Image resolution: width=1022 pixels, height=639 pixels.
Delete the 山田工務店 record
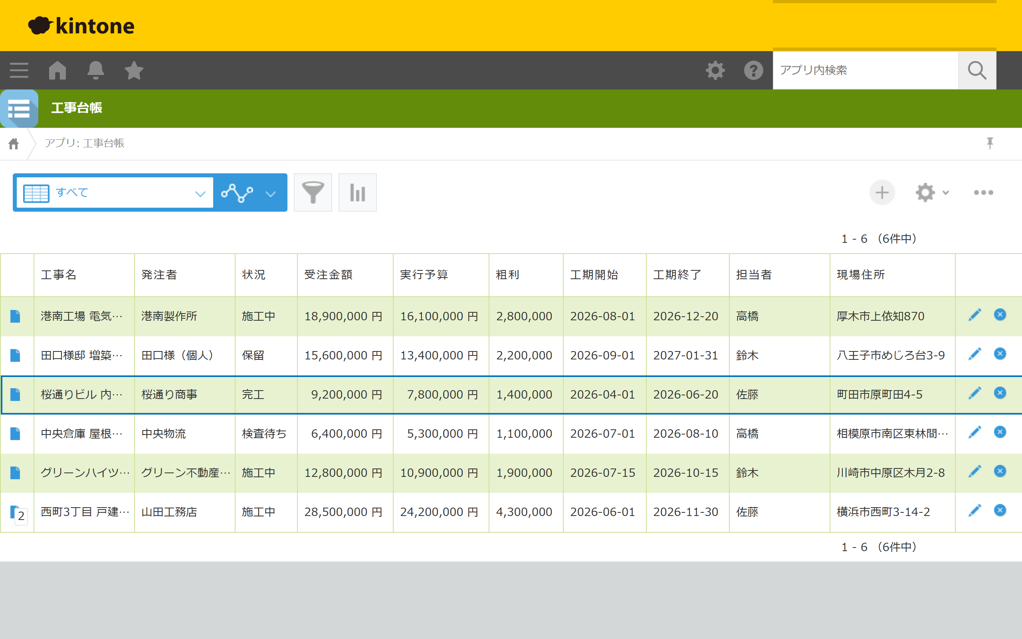1000,510
